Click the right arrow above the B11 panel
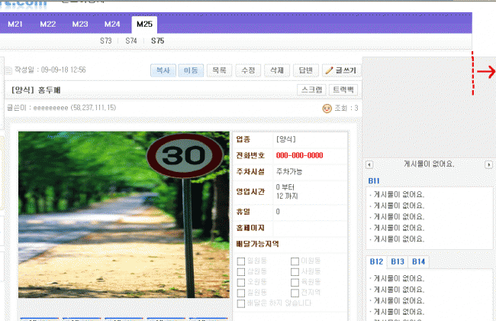 point(489,164)
